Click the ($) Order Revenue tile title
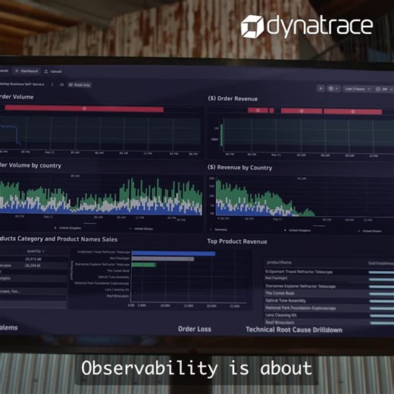This screenshot has width=394, height=394. click(233, 98)
